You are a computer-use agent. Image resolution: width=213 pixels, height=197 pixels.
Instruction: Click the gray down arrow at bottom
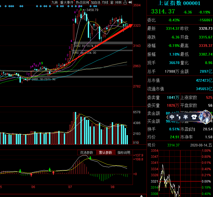[x=142, y=196]
